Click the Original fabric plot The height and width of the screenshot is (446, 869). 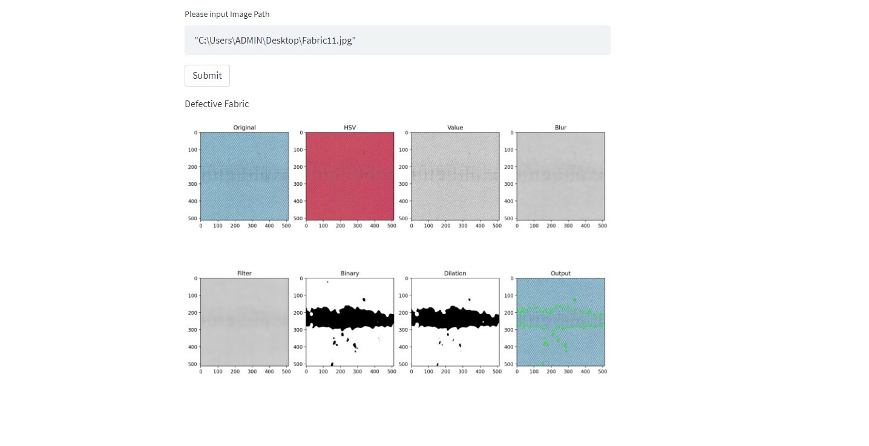(244, 175)
